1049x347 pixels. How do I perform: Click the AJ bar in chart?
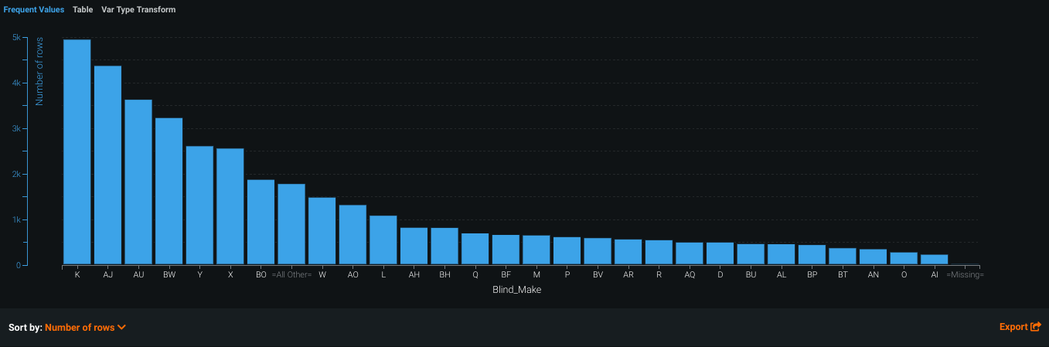pyautogui.click(x=107, y=165)
